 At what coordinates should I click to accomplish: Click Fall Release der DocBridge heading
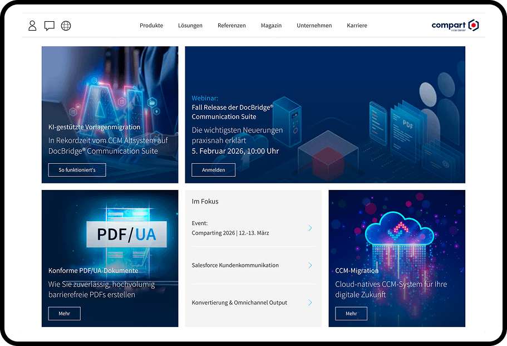[x=233, y=112]
